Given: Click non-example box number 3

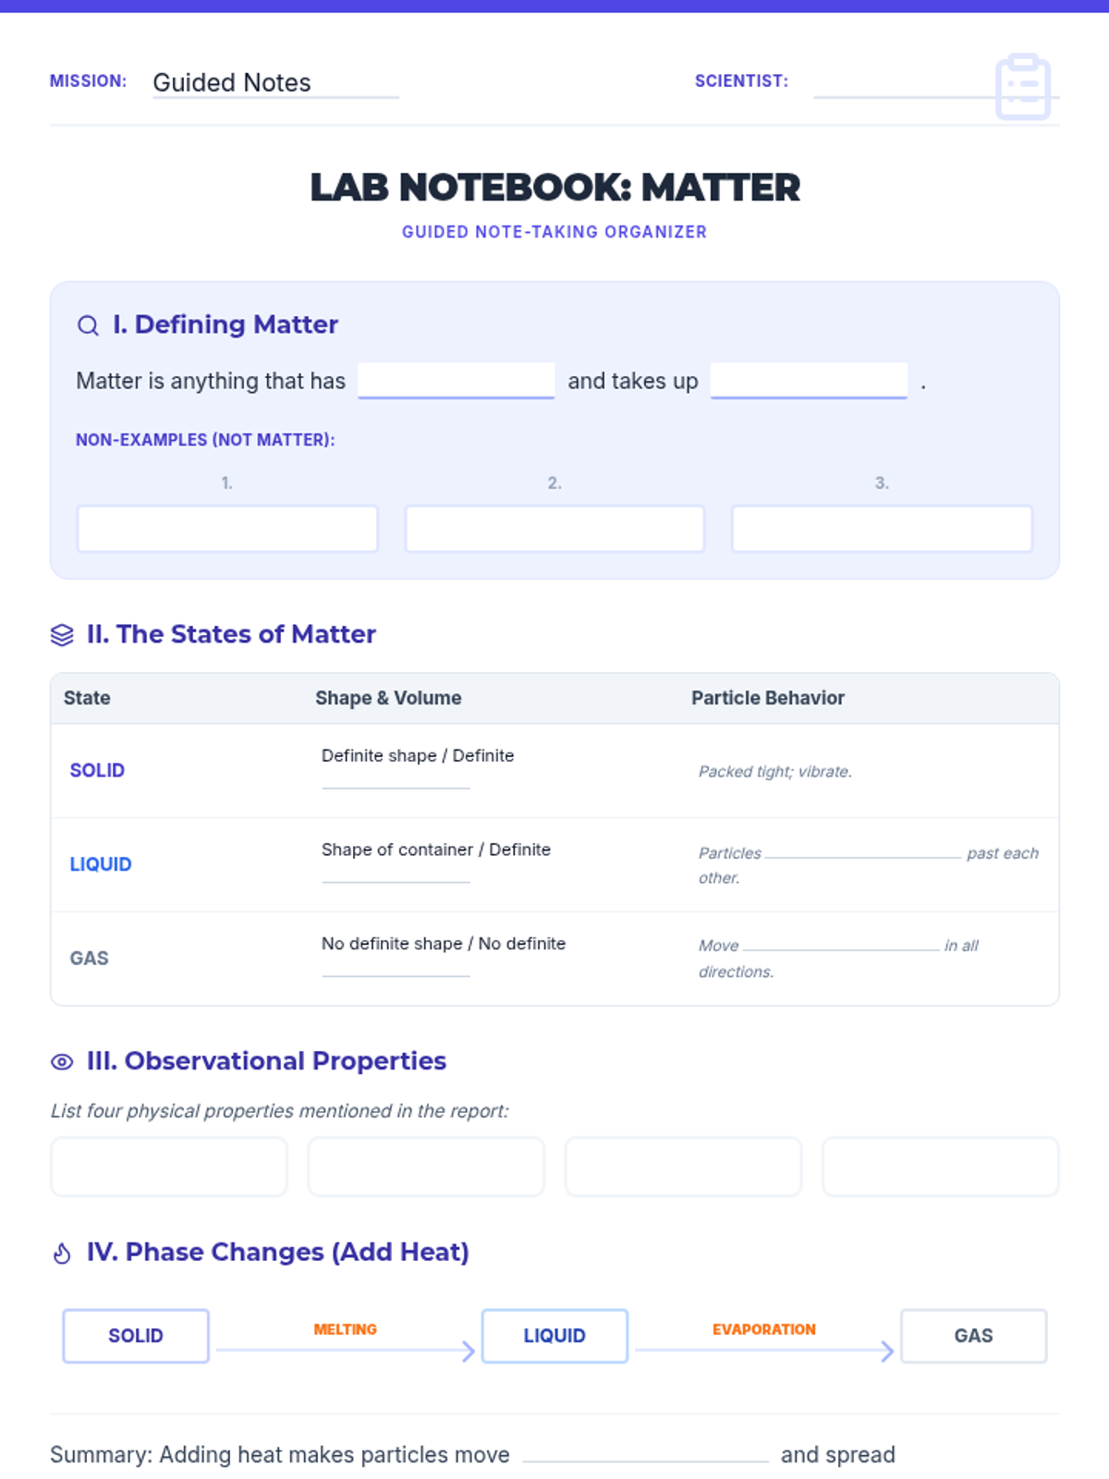Looking at the screenshot, I should point(882,529).
